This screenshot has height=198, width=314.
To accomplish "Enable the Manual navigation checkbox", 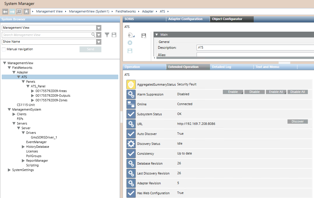I will [x=4, y=49].
